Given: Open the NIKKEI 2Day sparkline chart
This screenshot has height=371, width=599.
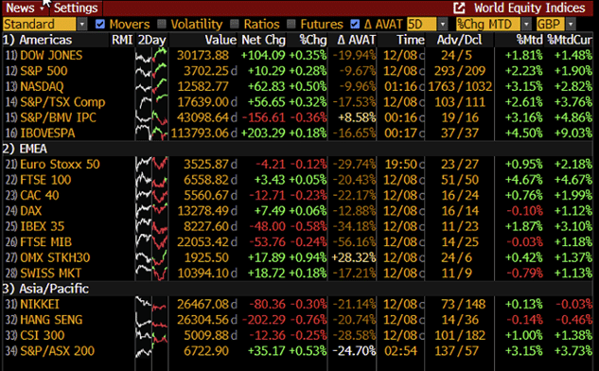Looking at the screenshot, I should (151, 304).
